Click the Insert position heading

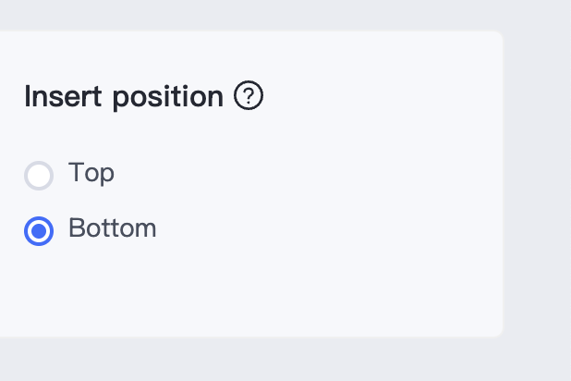click(124, 96)
